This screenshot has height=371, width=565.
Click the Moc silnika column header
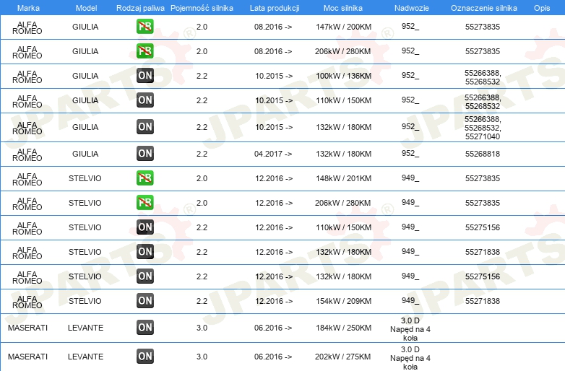click(x=343, y=8)
